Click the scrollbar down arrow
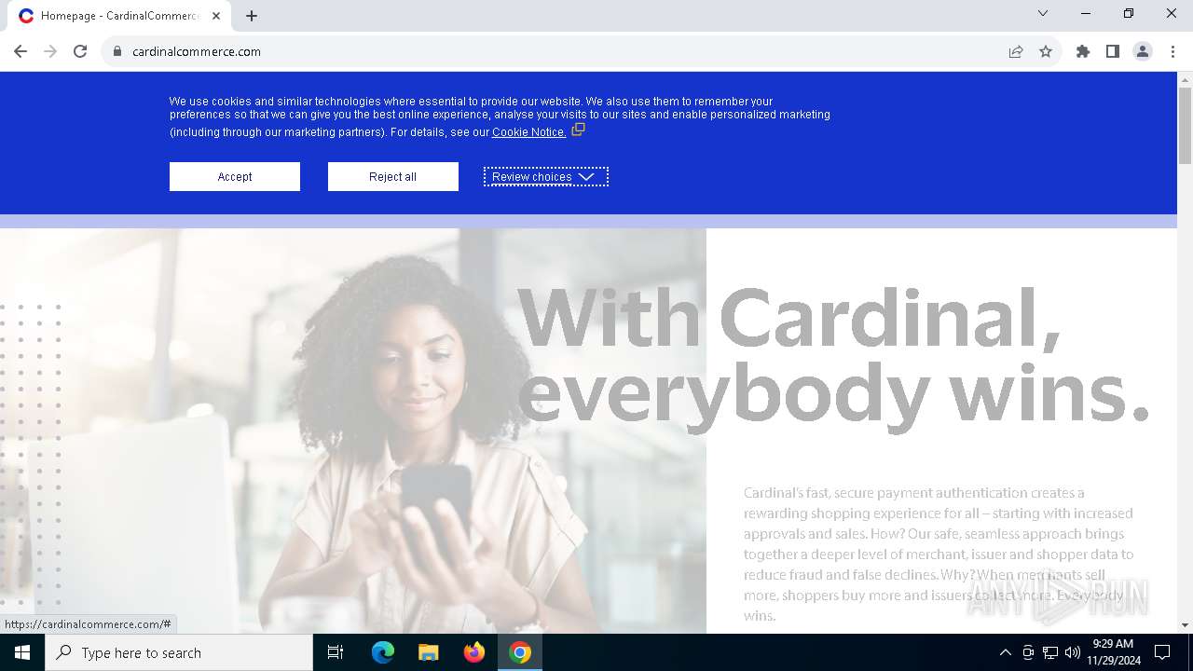1193x671 pixels. click(1185, 625)
